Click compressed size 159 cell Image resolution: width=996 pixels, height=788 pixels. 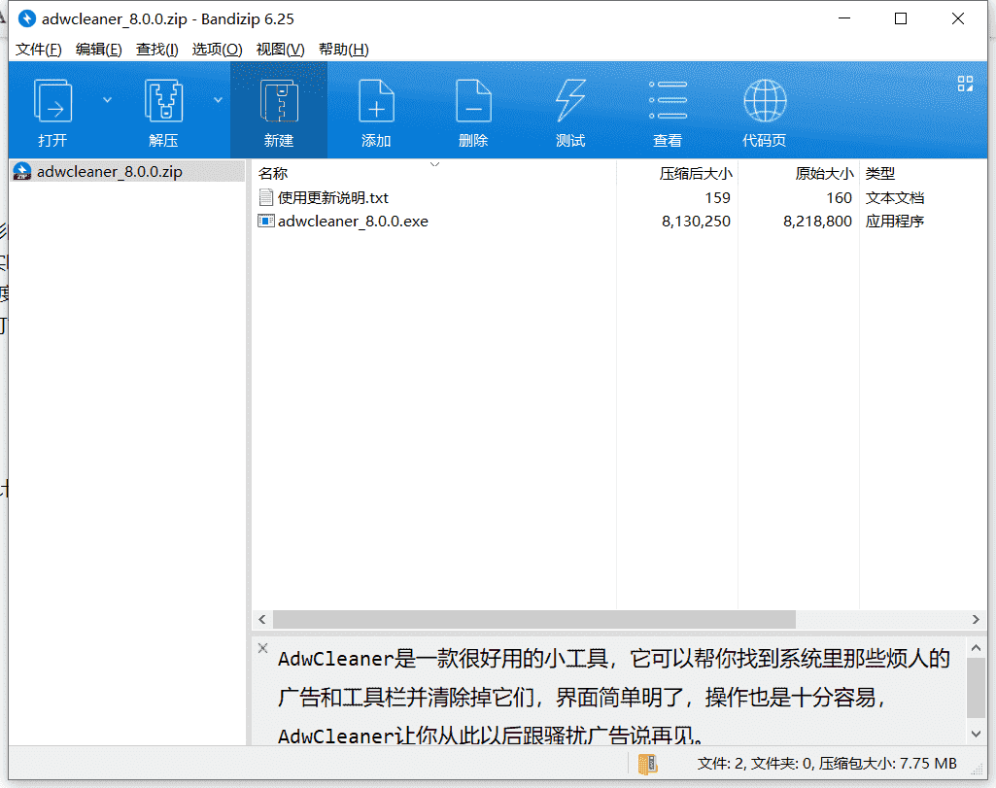[x=717, y=197]
